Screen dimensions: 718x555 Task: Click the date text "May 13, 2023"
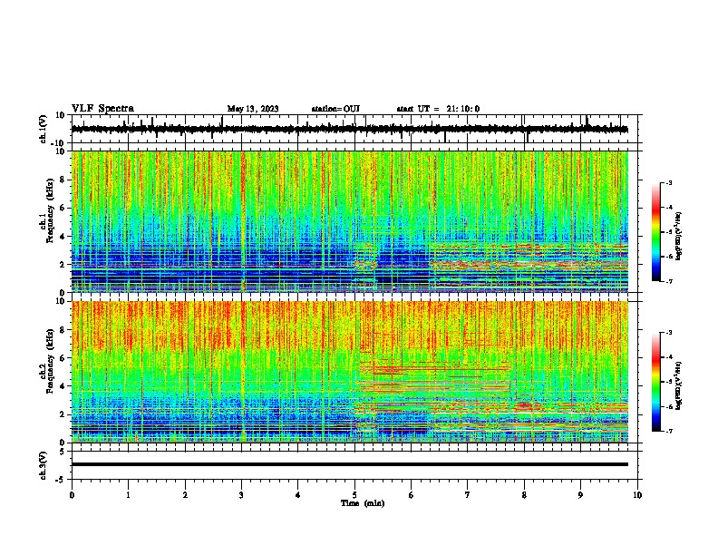coord(253,109)
